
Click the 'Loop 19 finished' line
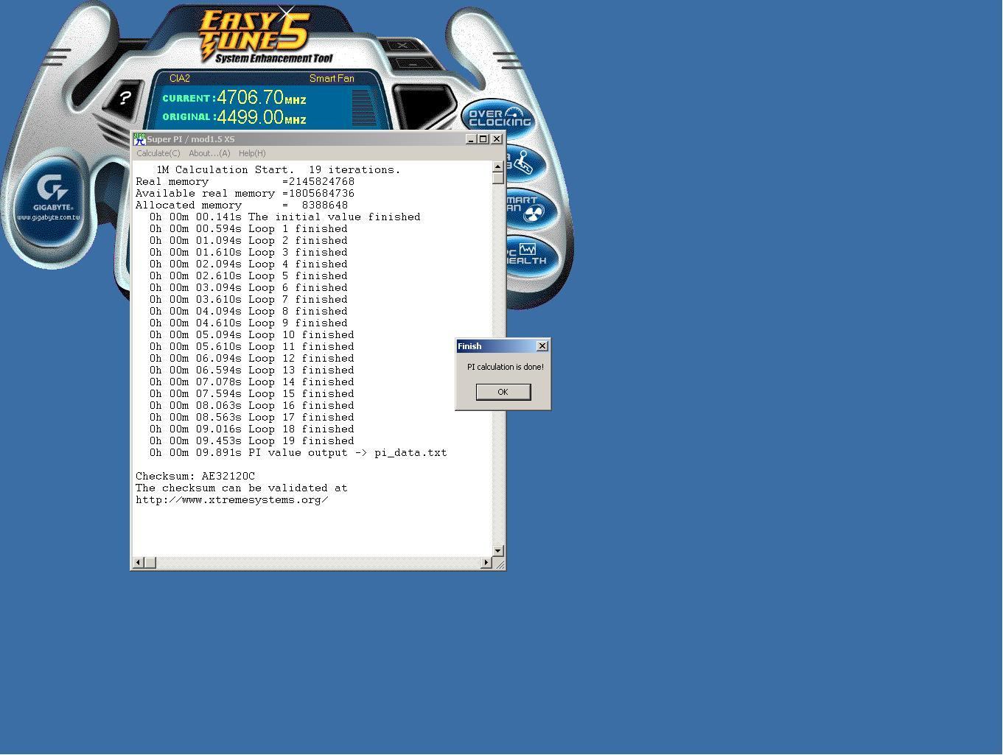252,441
